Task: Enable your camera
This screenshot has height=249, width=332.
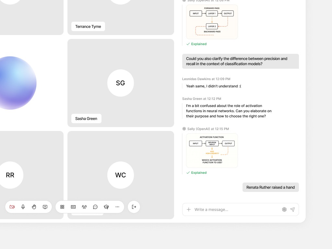Action: point(12,207)
